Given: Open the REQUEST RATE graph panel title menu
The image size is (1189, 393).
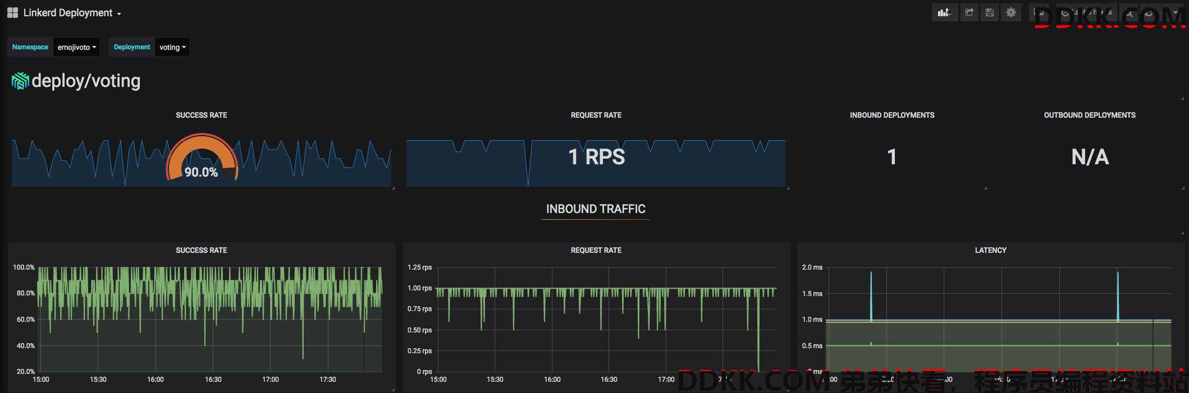Looking at the screenshot, I should click(596, 250).
